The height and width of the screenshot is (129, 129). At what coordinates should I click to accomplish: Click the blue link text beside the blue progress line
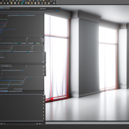click(x=14, y=29)
